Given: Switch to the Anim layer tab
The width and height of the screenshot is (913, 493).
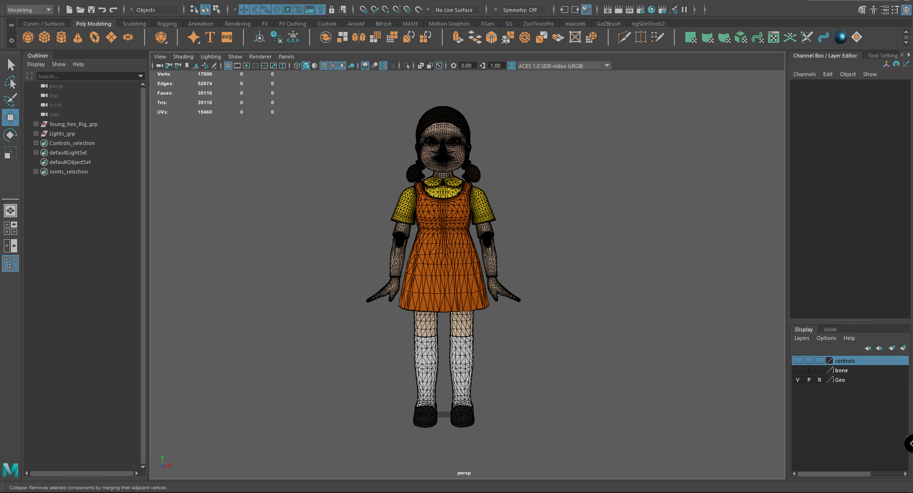Looking at the screenshot, I should tap(830, 329).
